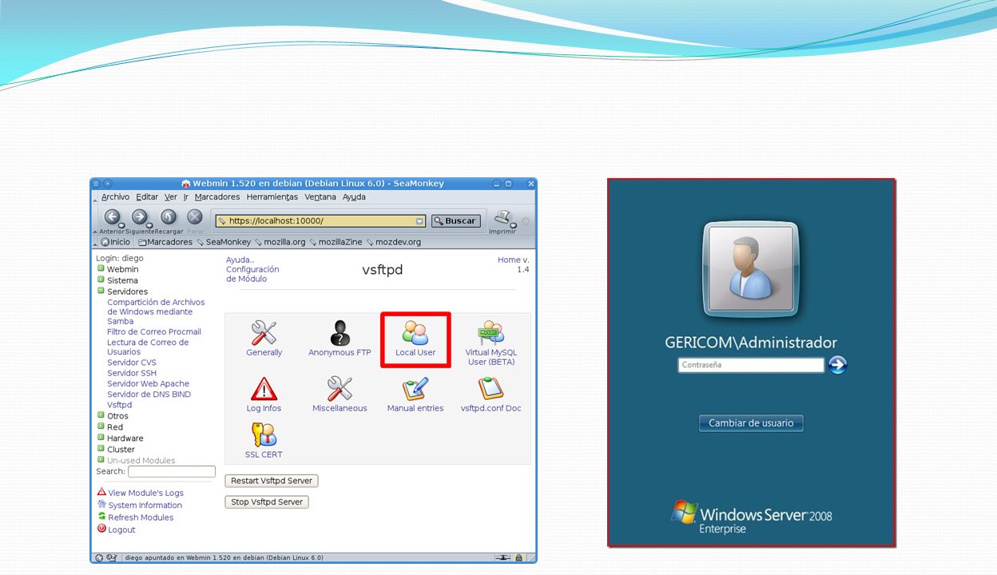Screen dimensions: 997x575
Task: Open the Herramientas menu
Action: tap(272, 196)
